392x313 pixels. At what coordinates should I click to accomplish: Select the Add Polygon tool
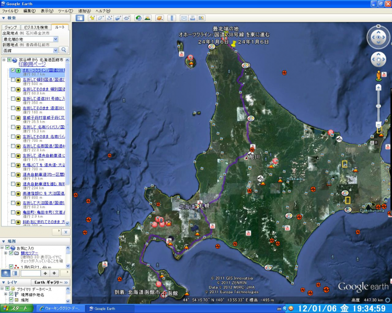pos(101,18)
